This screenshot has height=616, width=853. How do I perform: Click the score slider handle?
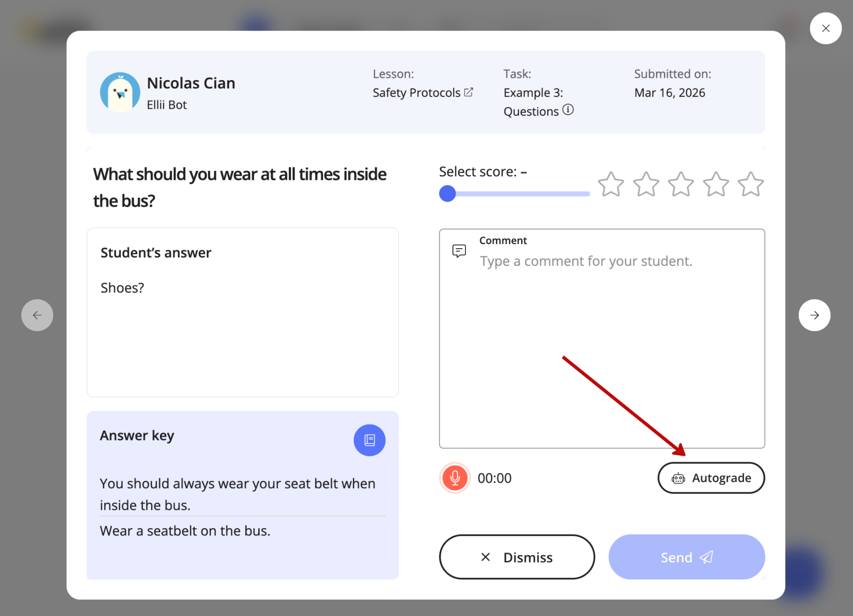447,194
